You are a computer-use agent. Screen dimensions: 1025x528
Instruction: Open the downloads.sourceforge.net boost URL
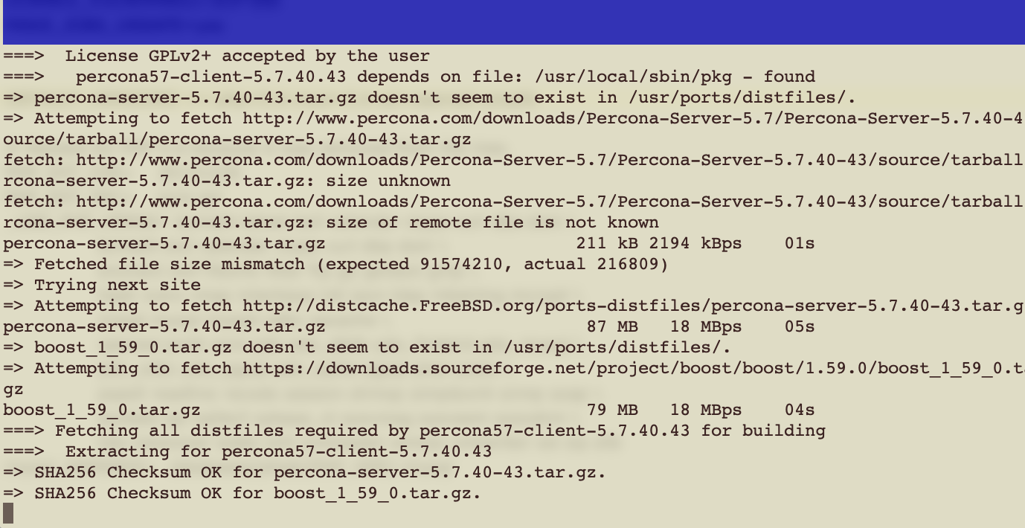[x=633, y=368]
